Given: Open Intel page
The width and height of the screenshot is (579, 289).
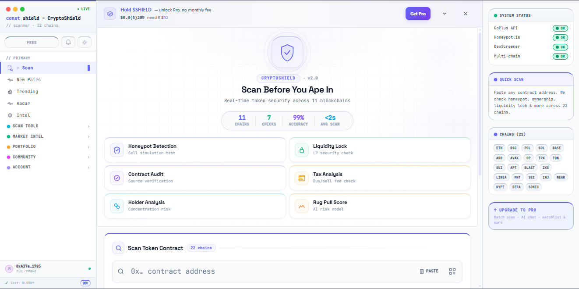Looking at the screenshot, I should [x=48, y=115].
